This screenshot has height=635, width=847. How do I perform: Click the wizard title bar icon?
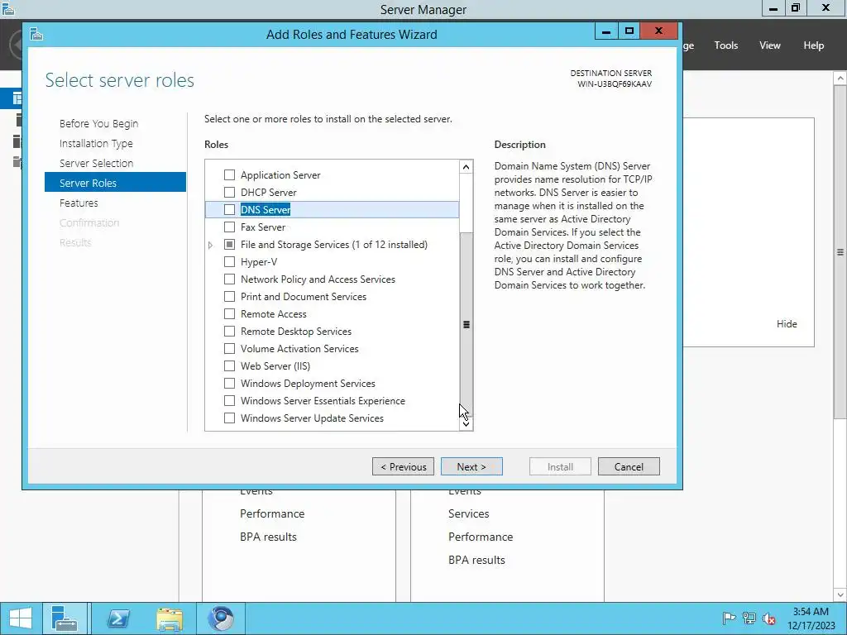pos(36,35)
